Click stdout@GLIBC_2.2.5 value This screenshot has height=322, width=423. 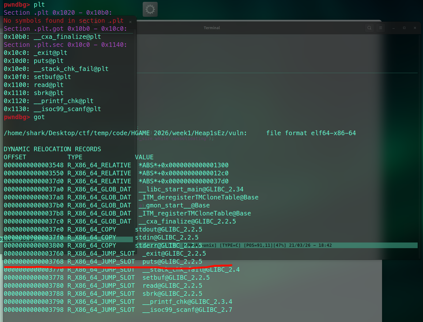coord(168,229)
